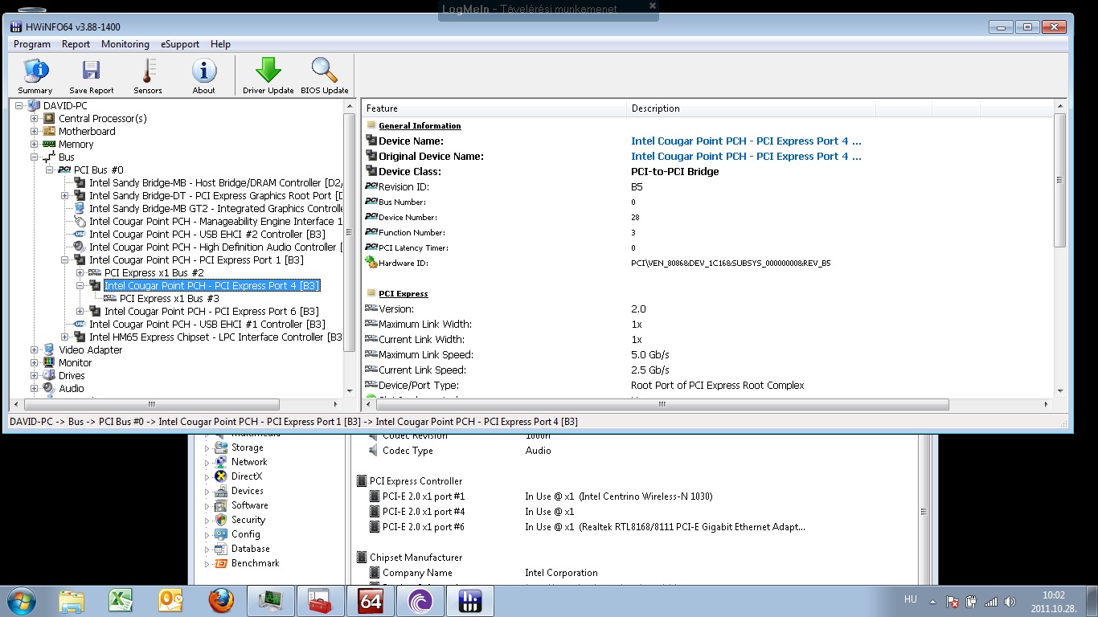Select the Video Adapter node
The height and width of the screenshot is (617, 1098).
pyautogui.click(x=90, y=350)
